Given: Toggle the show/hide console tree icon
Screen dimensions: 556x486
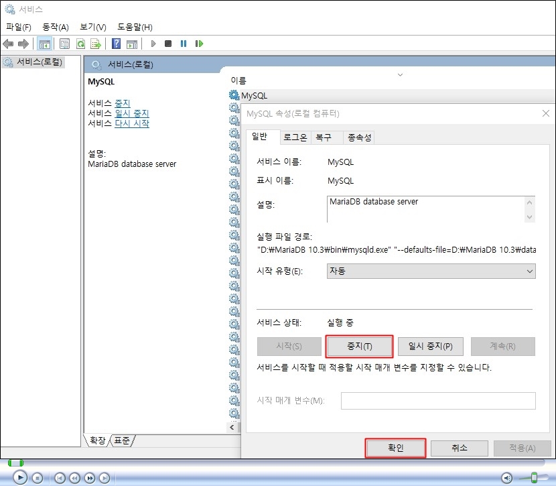Looking at the screenshot, I should [45, 44].
